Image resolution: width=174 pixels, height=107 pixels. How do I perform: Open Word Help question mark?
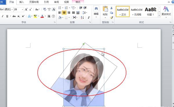[173, 2]
